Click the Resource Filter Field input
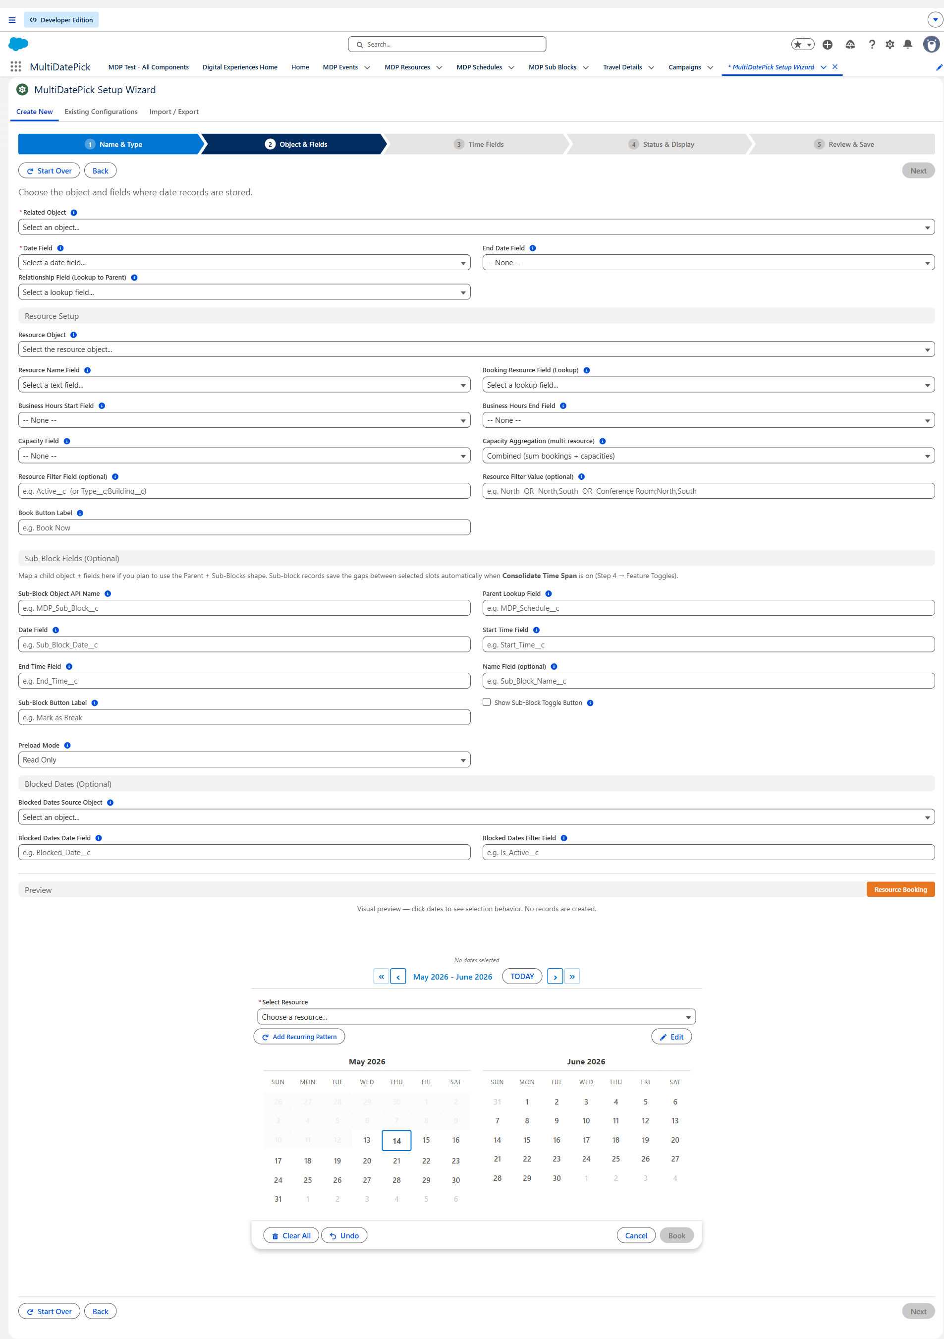Viewport: 944px width, 1339px height. coord(244,491)
